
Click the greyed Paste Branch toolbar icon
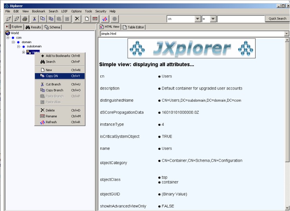coord(59,19)
